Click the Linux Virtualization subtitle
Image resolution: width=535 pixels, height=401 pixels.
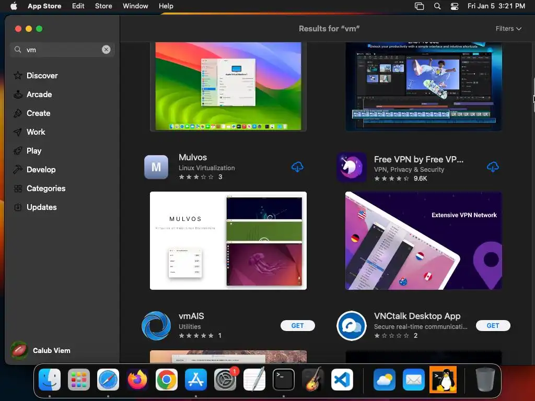coord(207,168)
